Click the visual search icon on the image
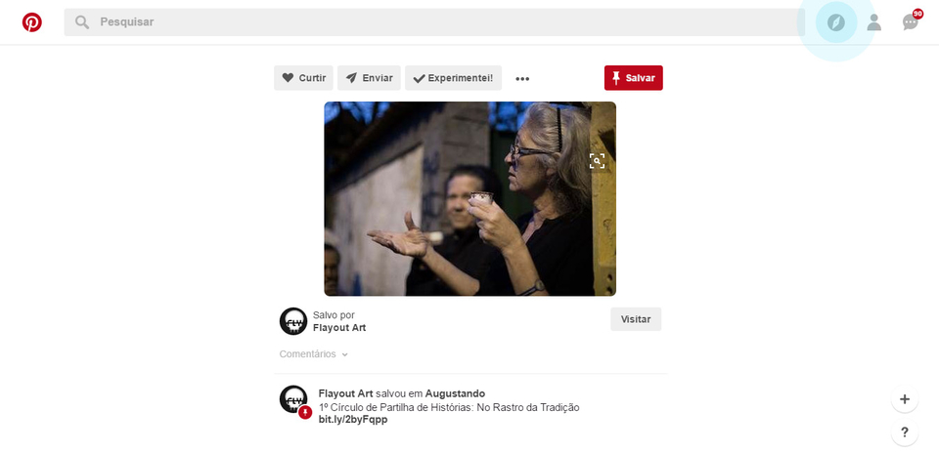The width and height of the screenshot is (939, 452). click(x=597, y=161)
